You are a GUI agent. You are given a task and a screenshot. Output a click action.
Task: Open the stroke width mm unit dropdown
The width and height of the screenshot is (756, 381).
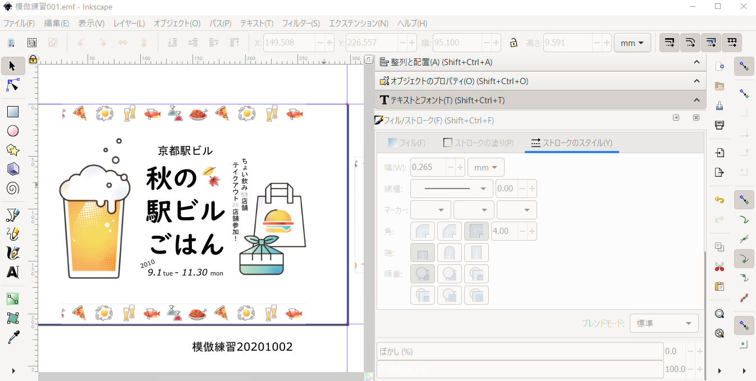(486, 167)
